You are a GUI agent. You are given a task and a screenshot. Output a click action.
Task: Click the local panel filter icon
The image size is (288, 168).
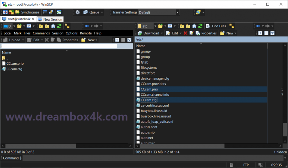[29, 26]
